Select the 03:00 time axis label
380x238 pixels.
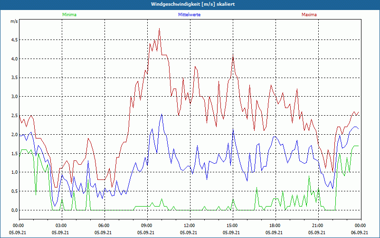tap(61, 226)
